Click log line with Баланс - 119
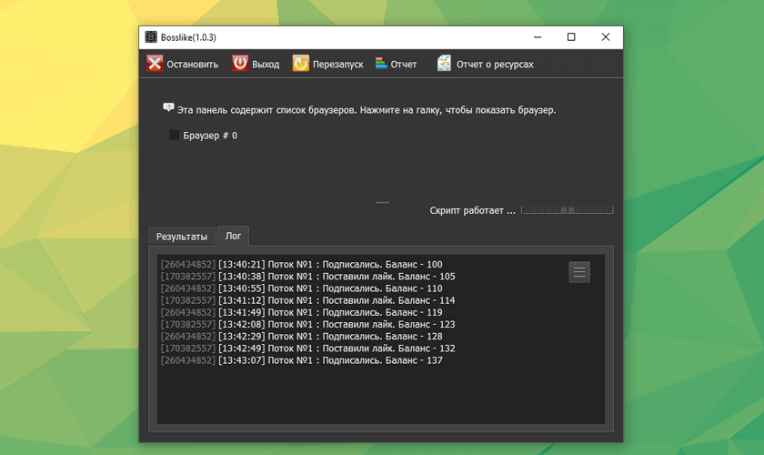The width and height of the screenshot is (764, 455). pyautogui.click(x=302, y=312)
